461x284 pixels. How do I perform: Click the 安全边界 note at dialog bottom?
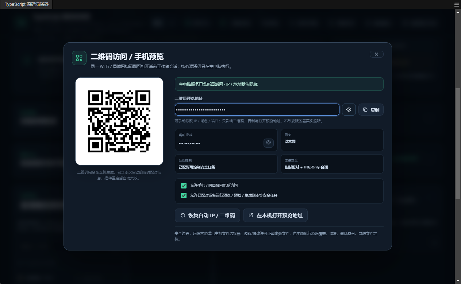tap(276, 237)
